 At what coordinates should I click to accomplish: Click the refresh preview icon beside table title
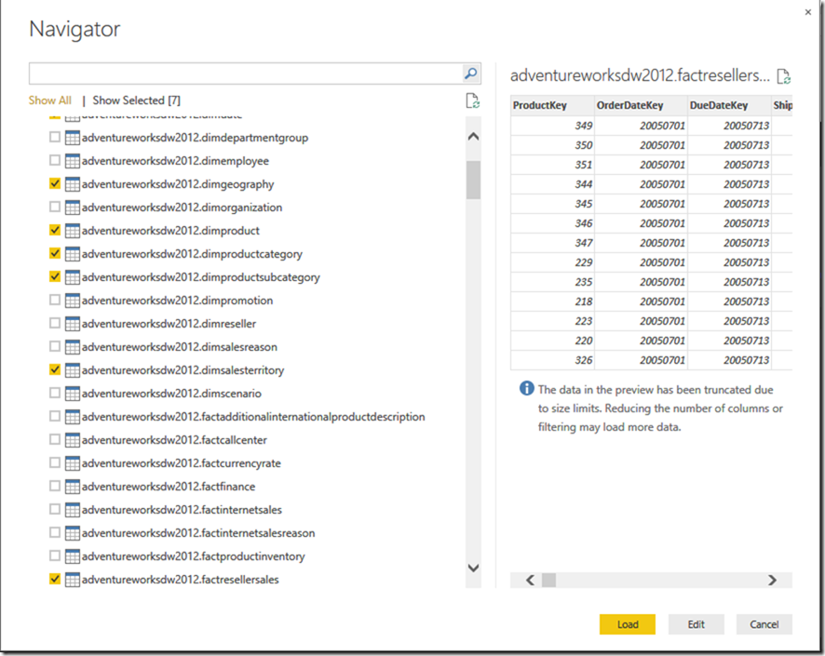coord(784,76)
